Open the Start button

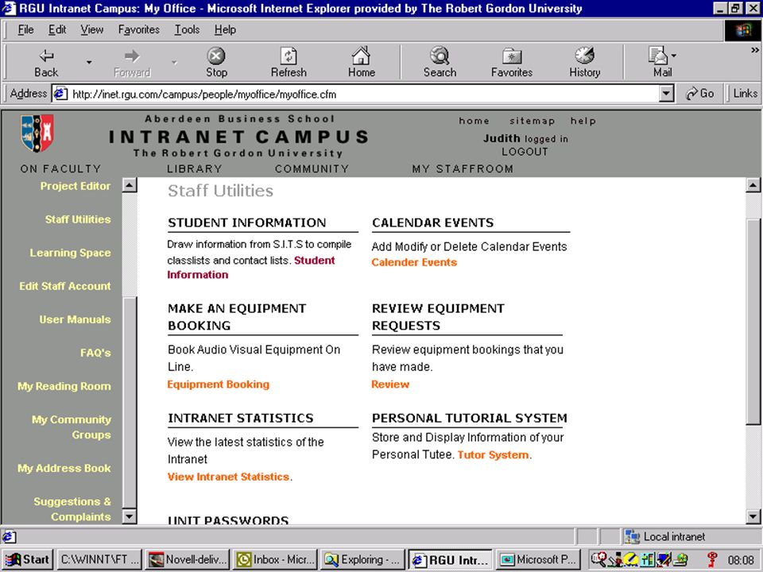click(x=27, y=560)
